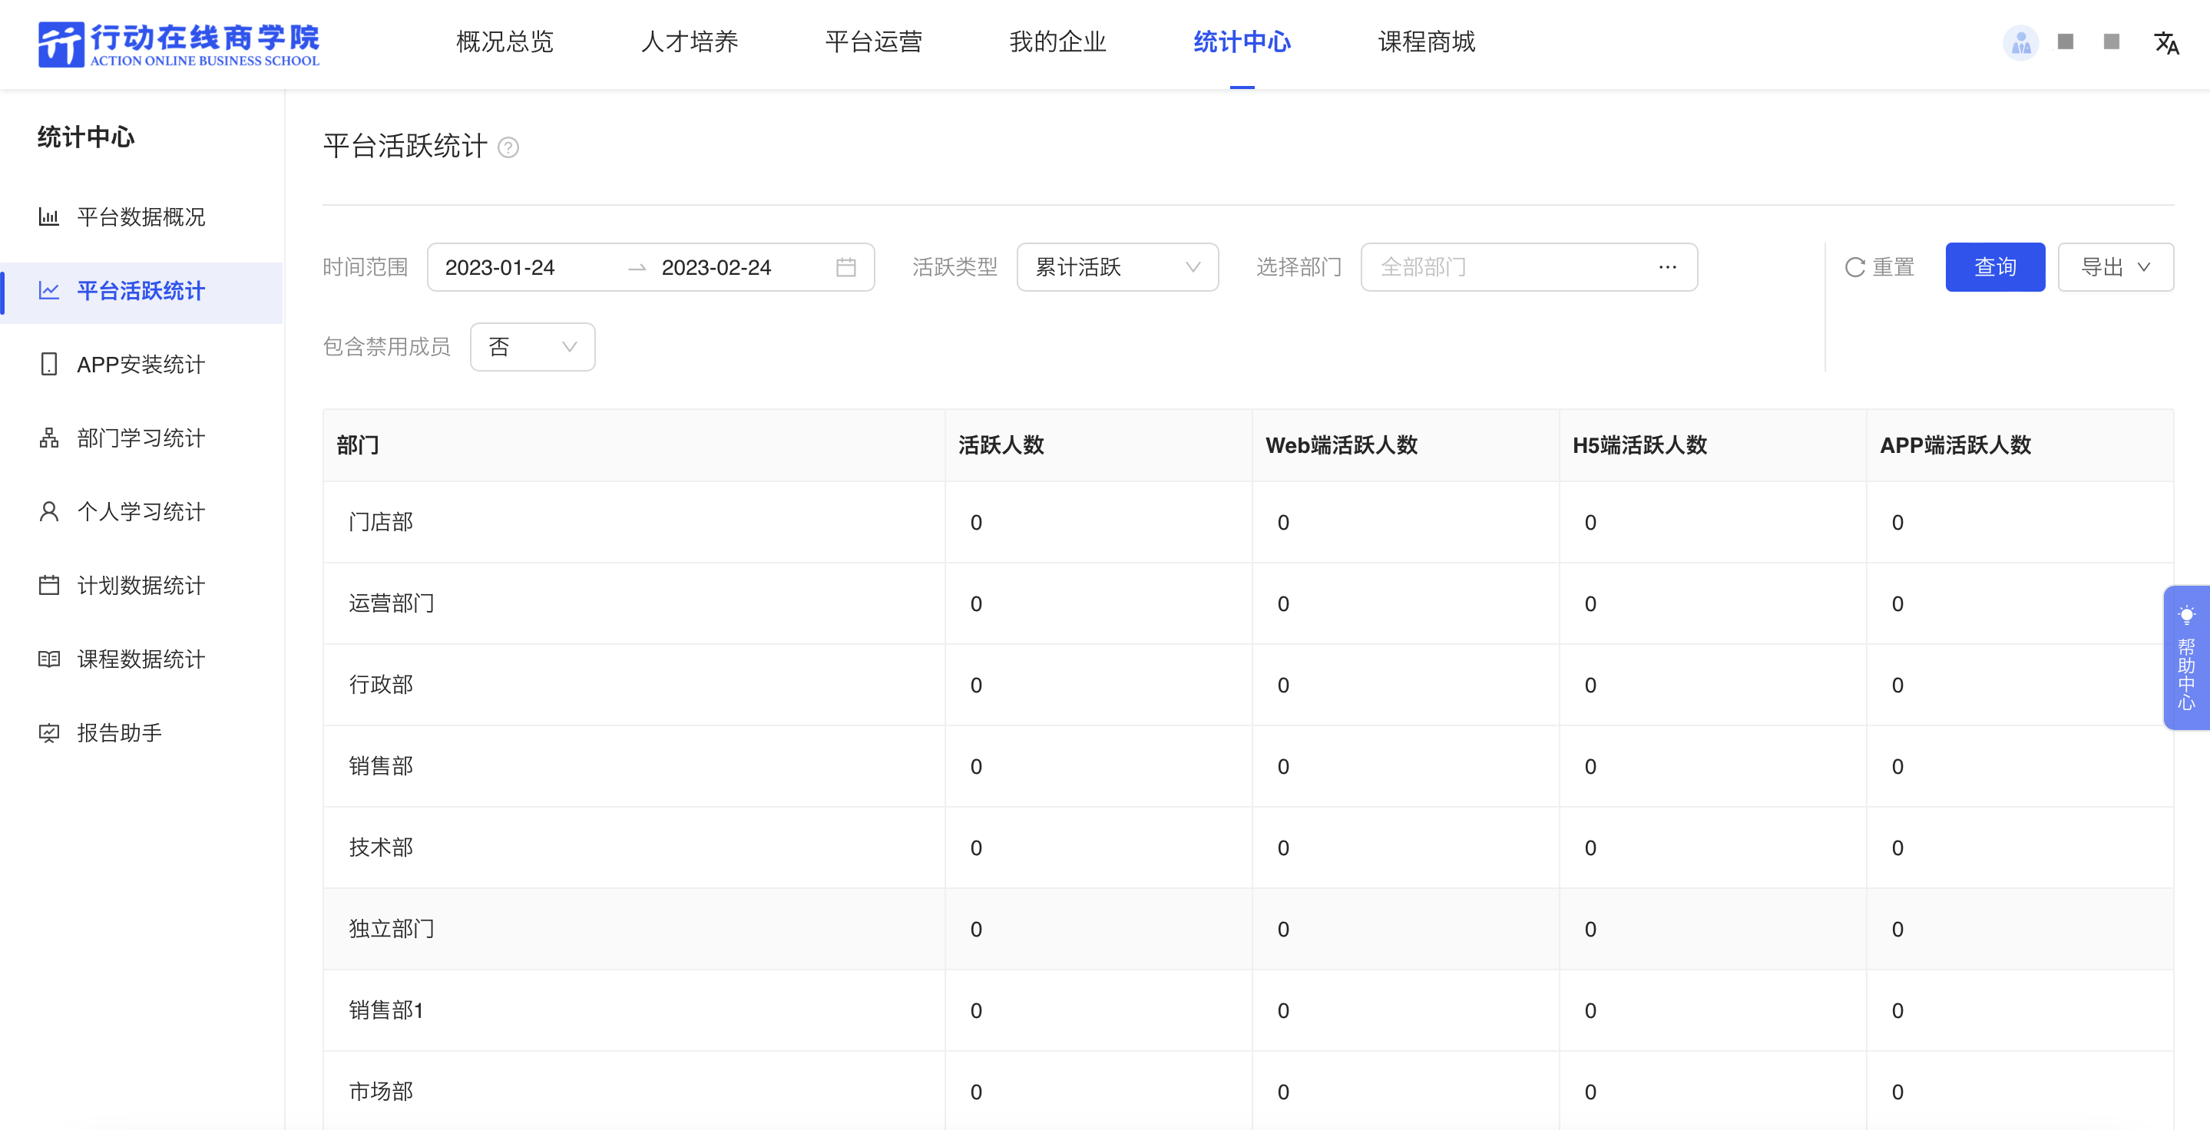Go to 概况总览 tab
The height and width of the screenshot is (1130, 2210).
tap(505, 42)
